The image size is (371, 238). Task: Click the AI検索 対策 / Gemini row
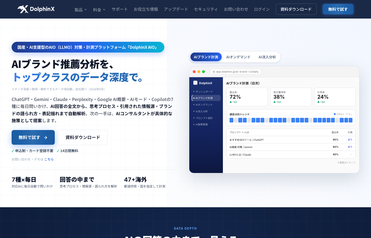tap(291, 147)
